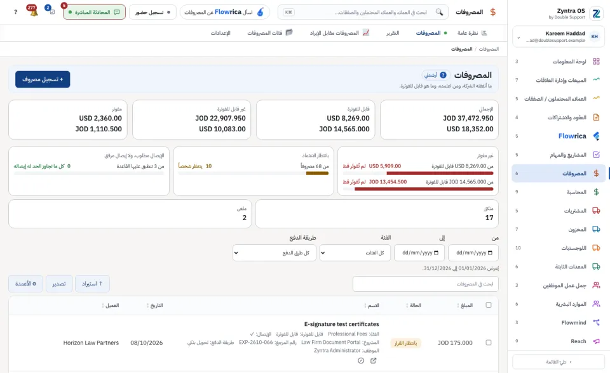The image size is (610, 373).
Task: Click the متكرر 17 summary card
Action: (377, 214)
